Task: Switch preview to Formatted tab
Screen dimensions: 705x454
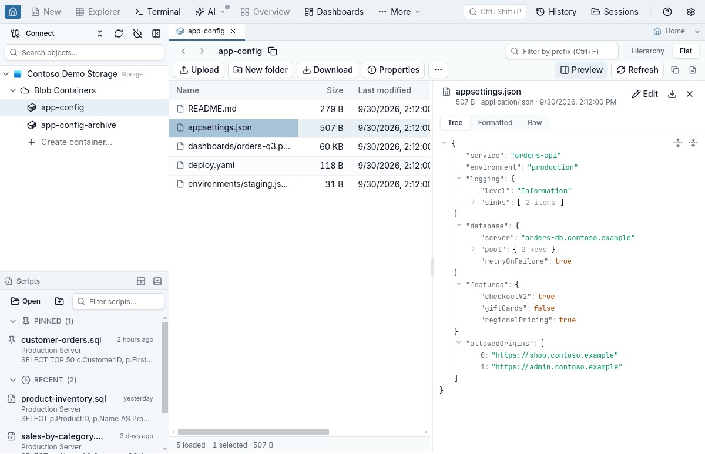Action: [x=495, y=123]
